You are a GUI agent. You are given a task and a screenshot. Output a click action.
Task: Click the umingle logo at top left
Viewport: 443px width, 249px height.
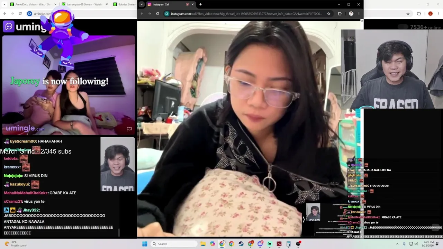tap(24, 27)
